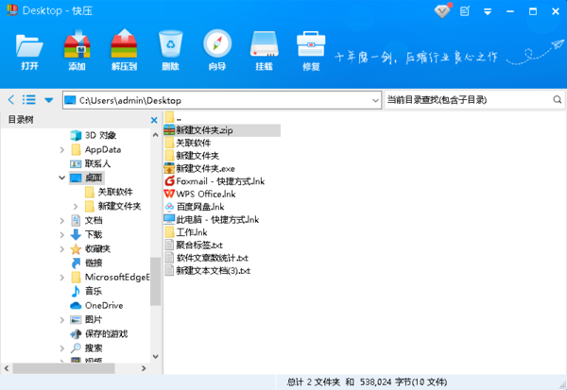Expand 新建文件夹 node in directory tree

pos(76,207)
